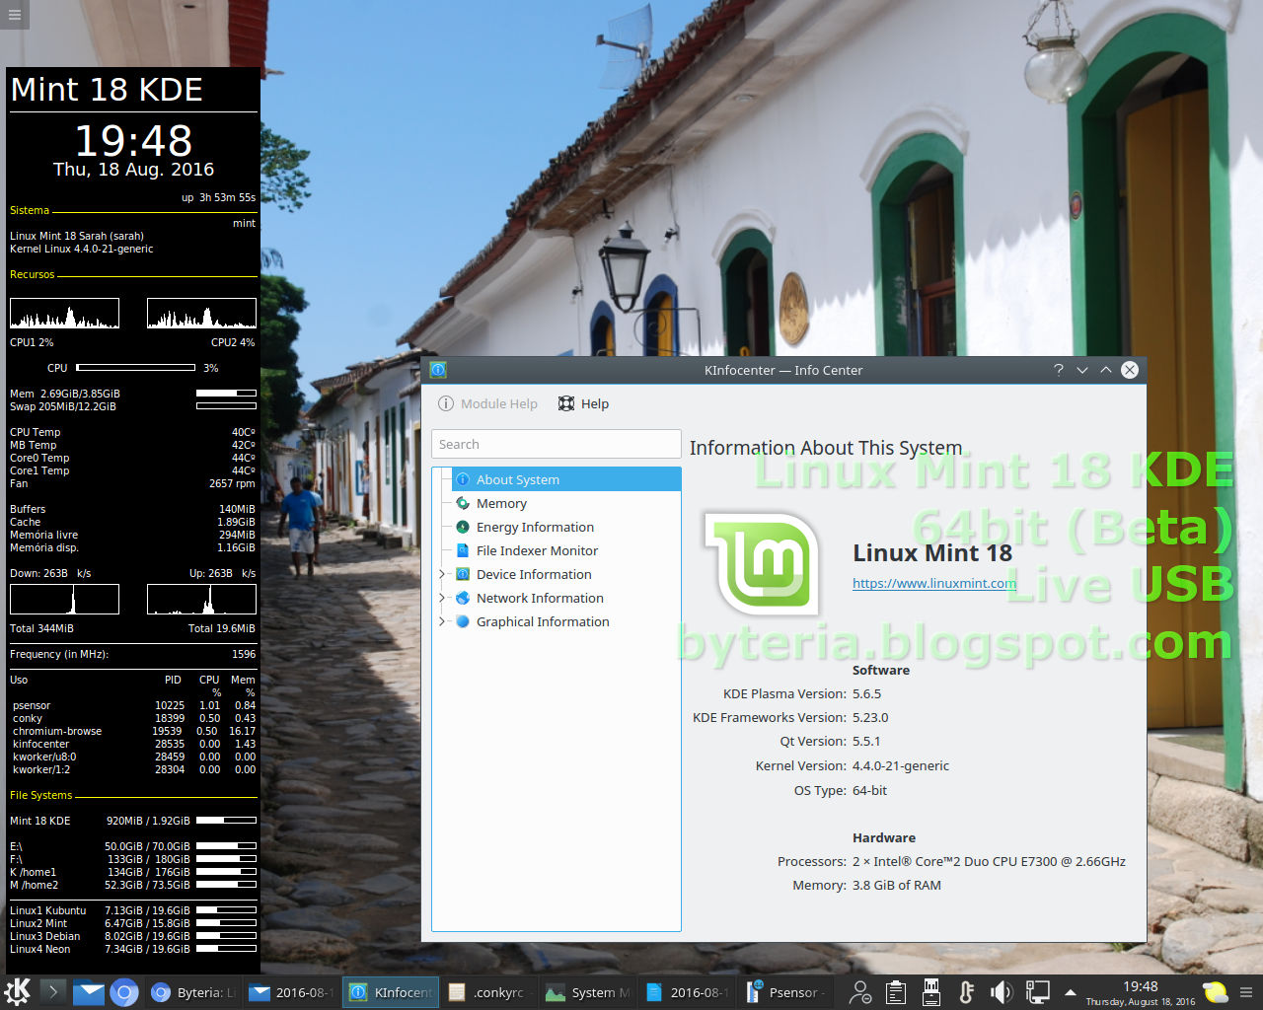
Task: Open the KDE application launcher menu
Action: [17, 991]
